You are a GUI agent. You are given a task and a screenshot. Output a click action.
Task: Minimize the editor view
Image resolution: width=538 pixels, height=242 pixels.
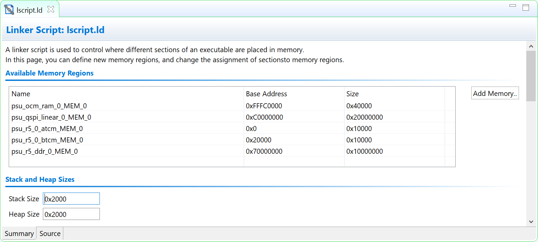click(x=513, y=6)
